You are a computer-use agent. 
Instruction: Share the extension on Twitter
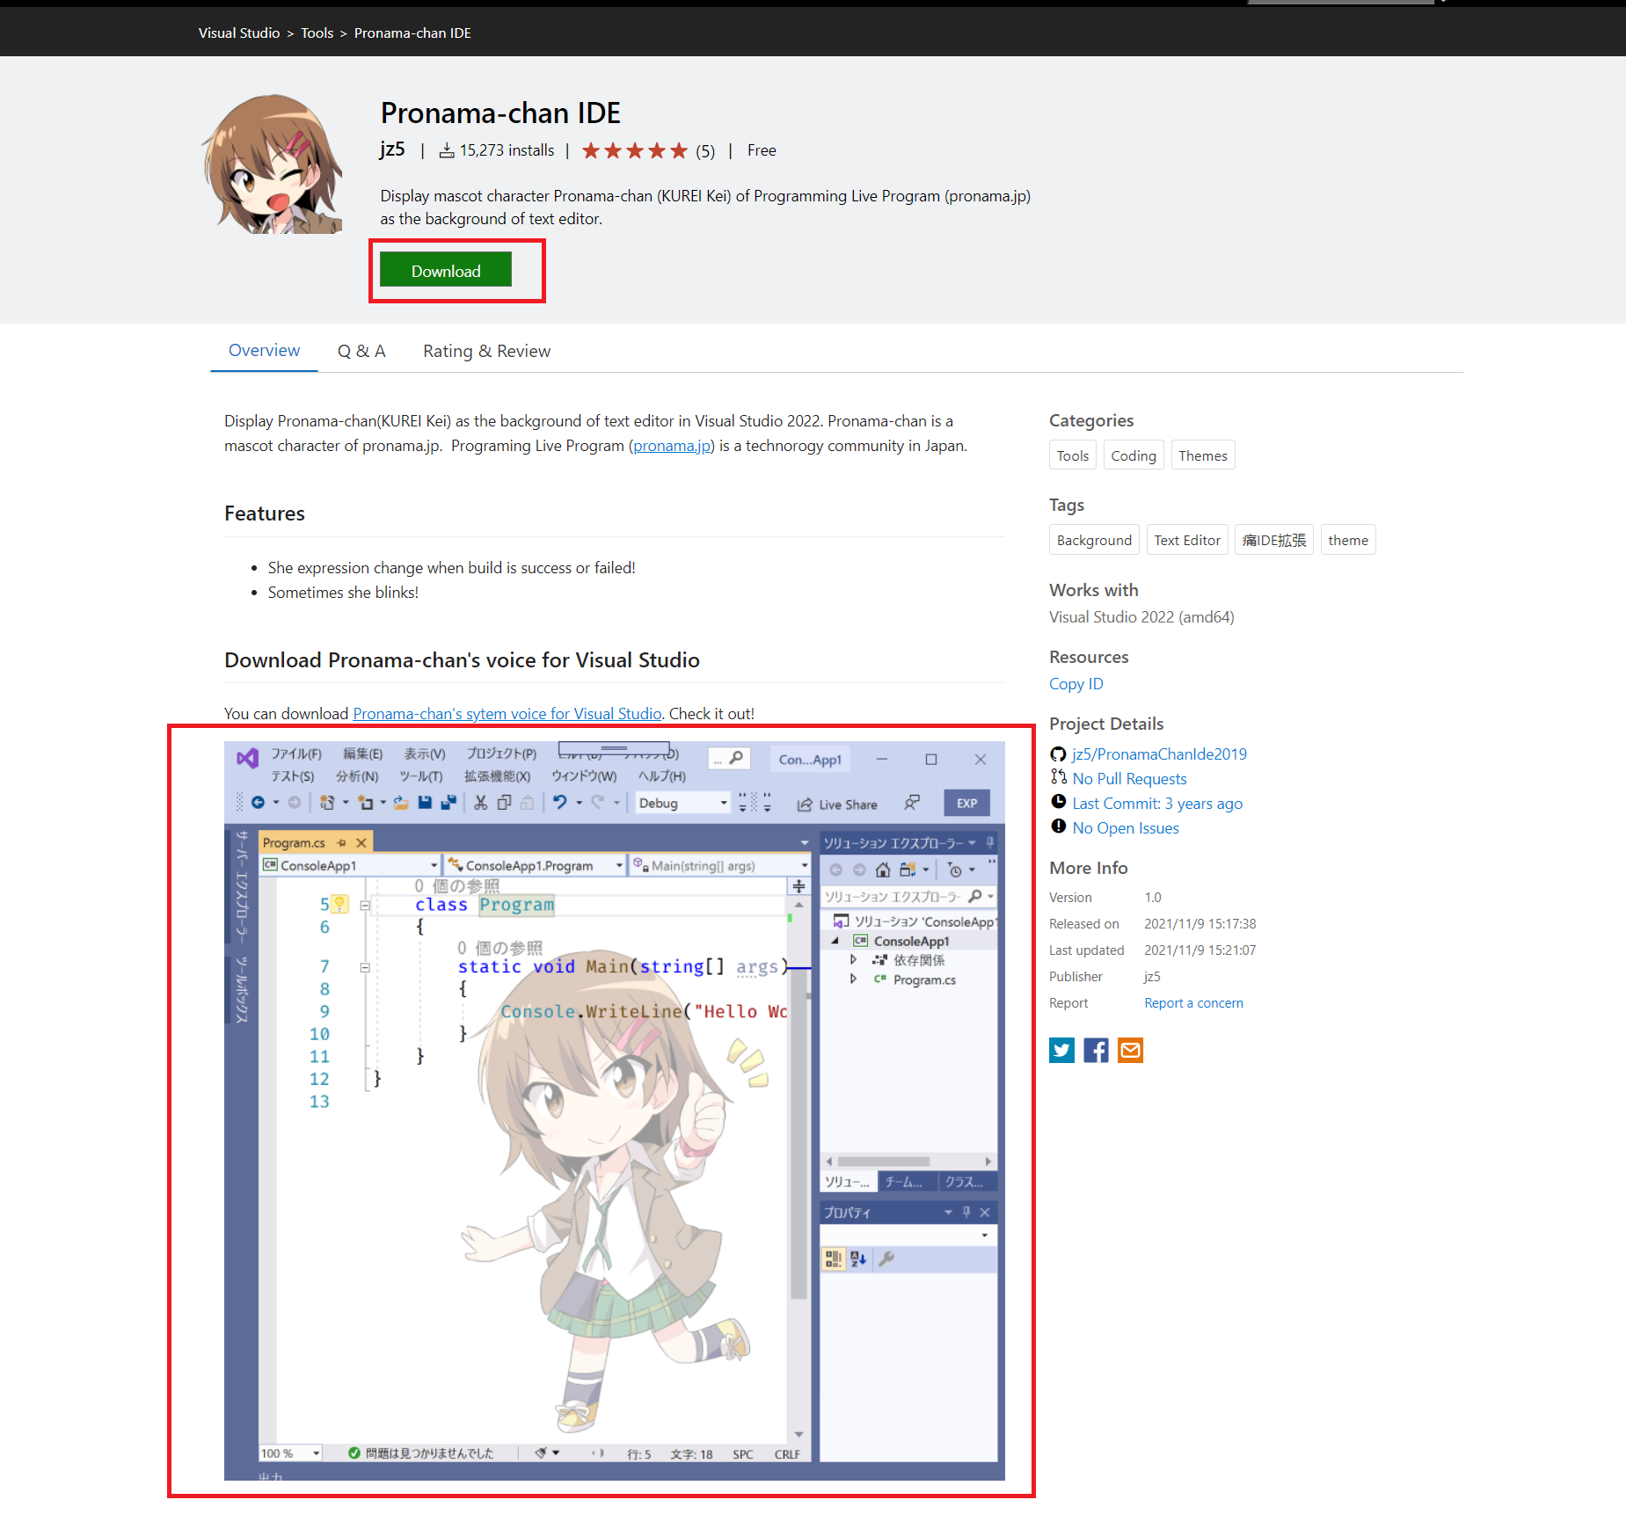pyautogui.click(x=1061, y=1050)
